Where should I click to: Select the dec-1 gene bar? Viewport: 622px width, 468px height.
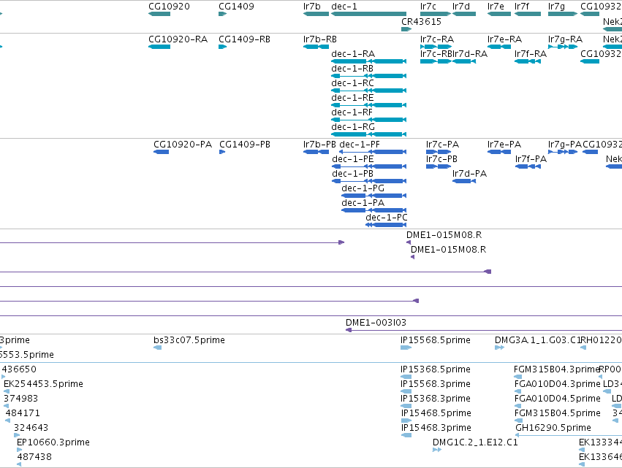coord(369,14)
